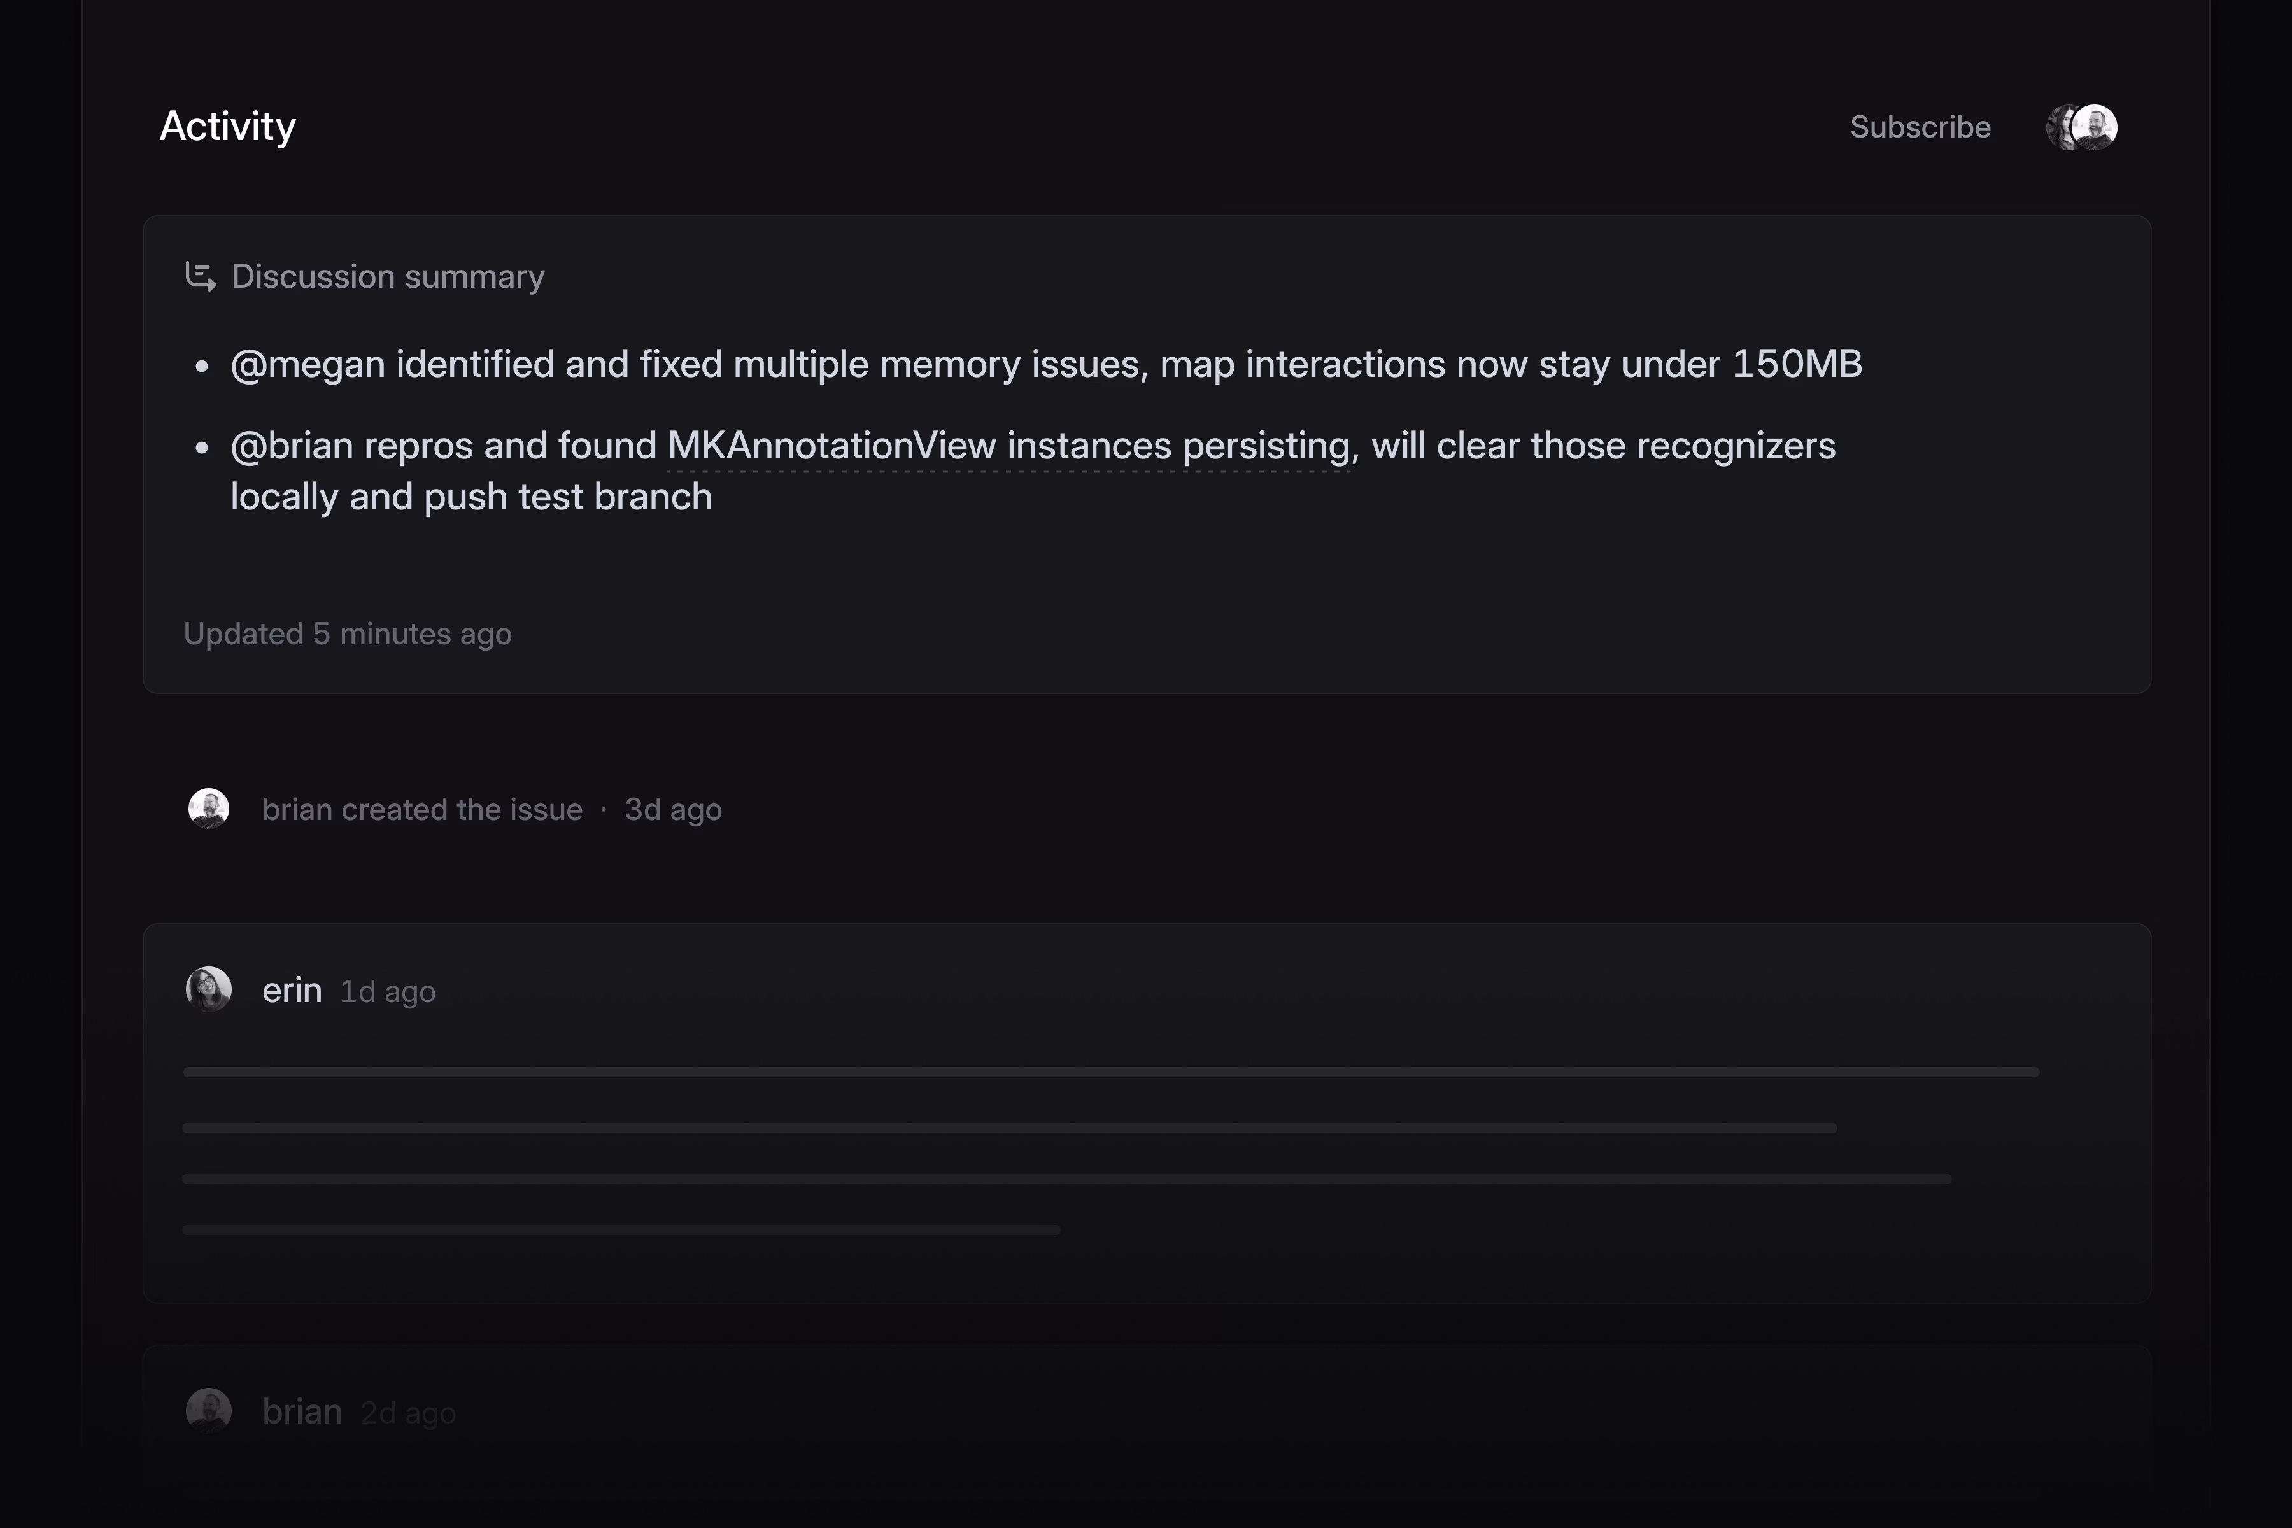
Task: Click brian's avatar on the faded comment
Action: (x=209, y=1410)
